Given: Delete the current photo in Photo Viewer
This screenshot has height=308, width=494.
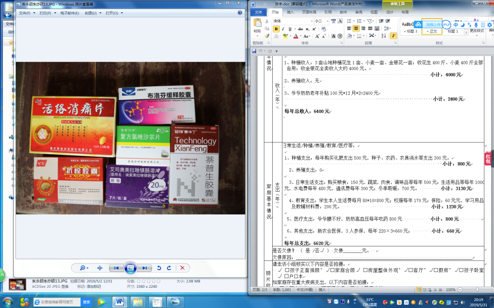Looking at the screenshot, I should click(x=182, y=268).
